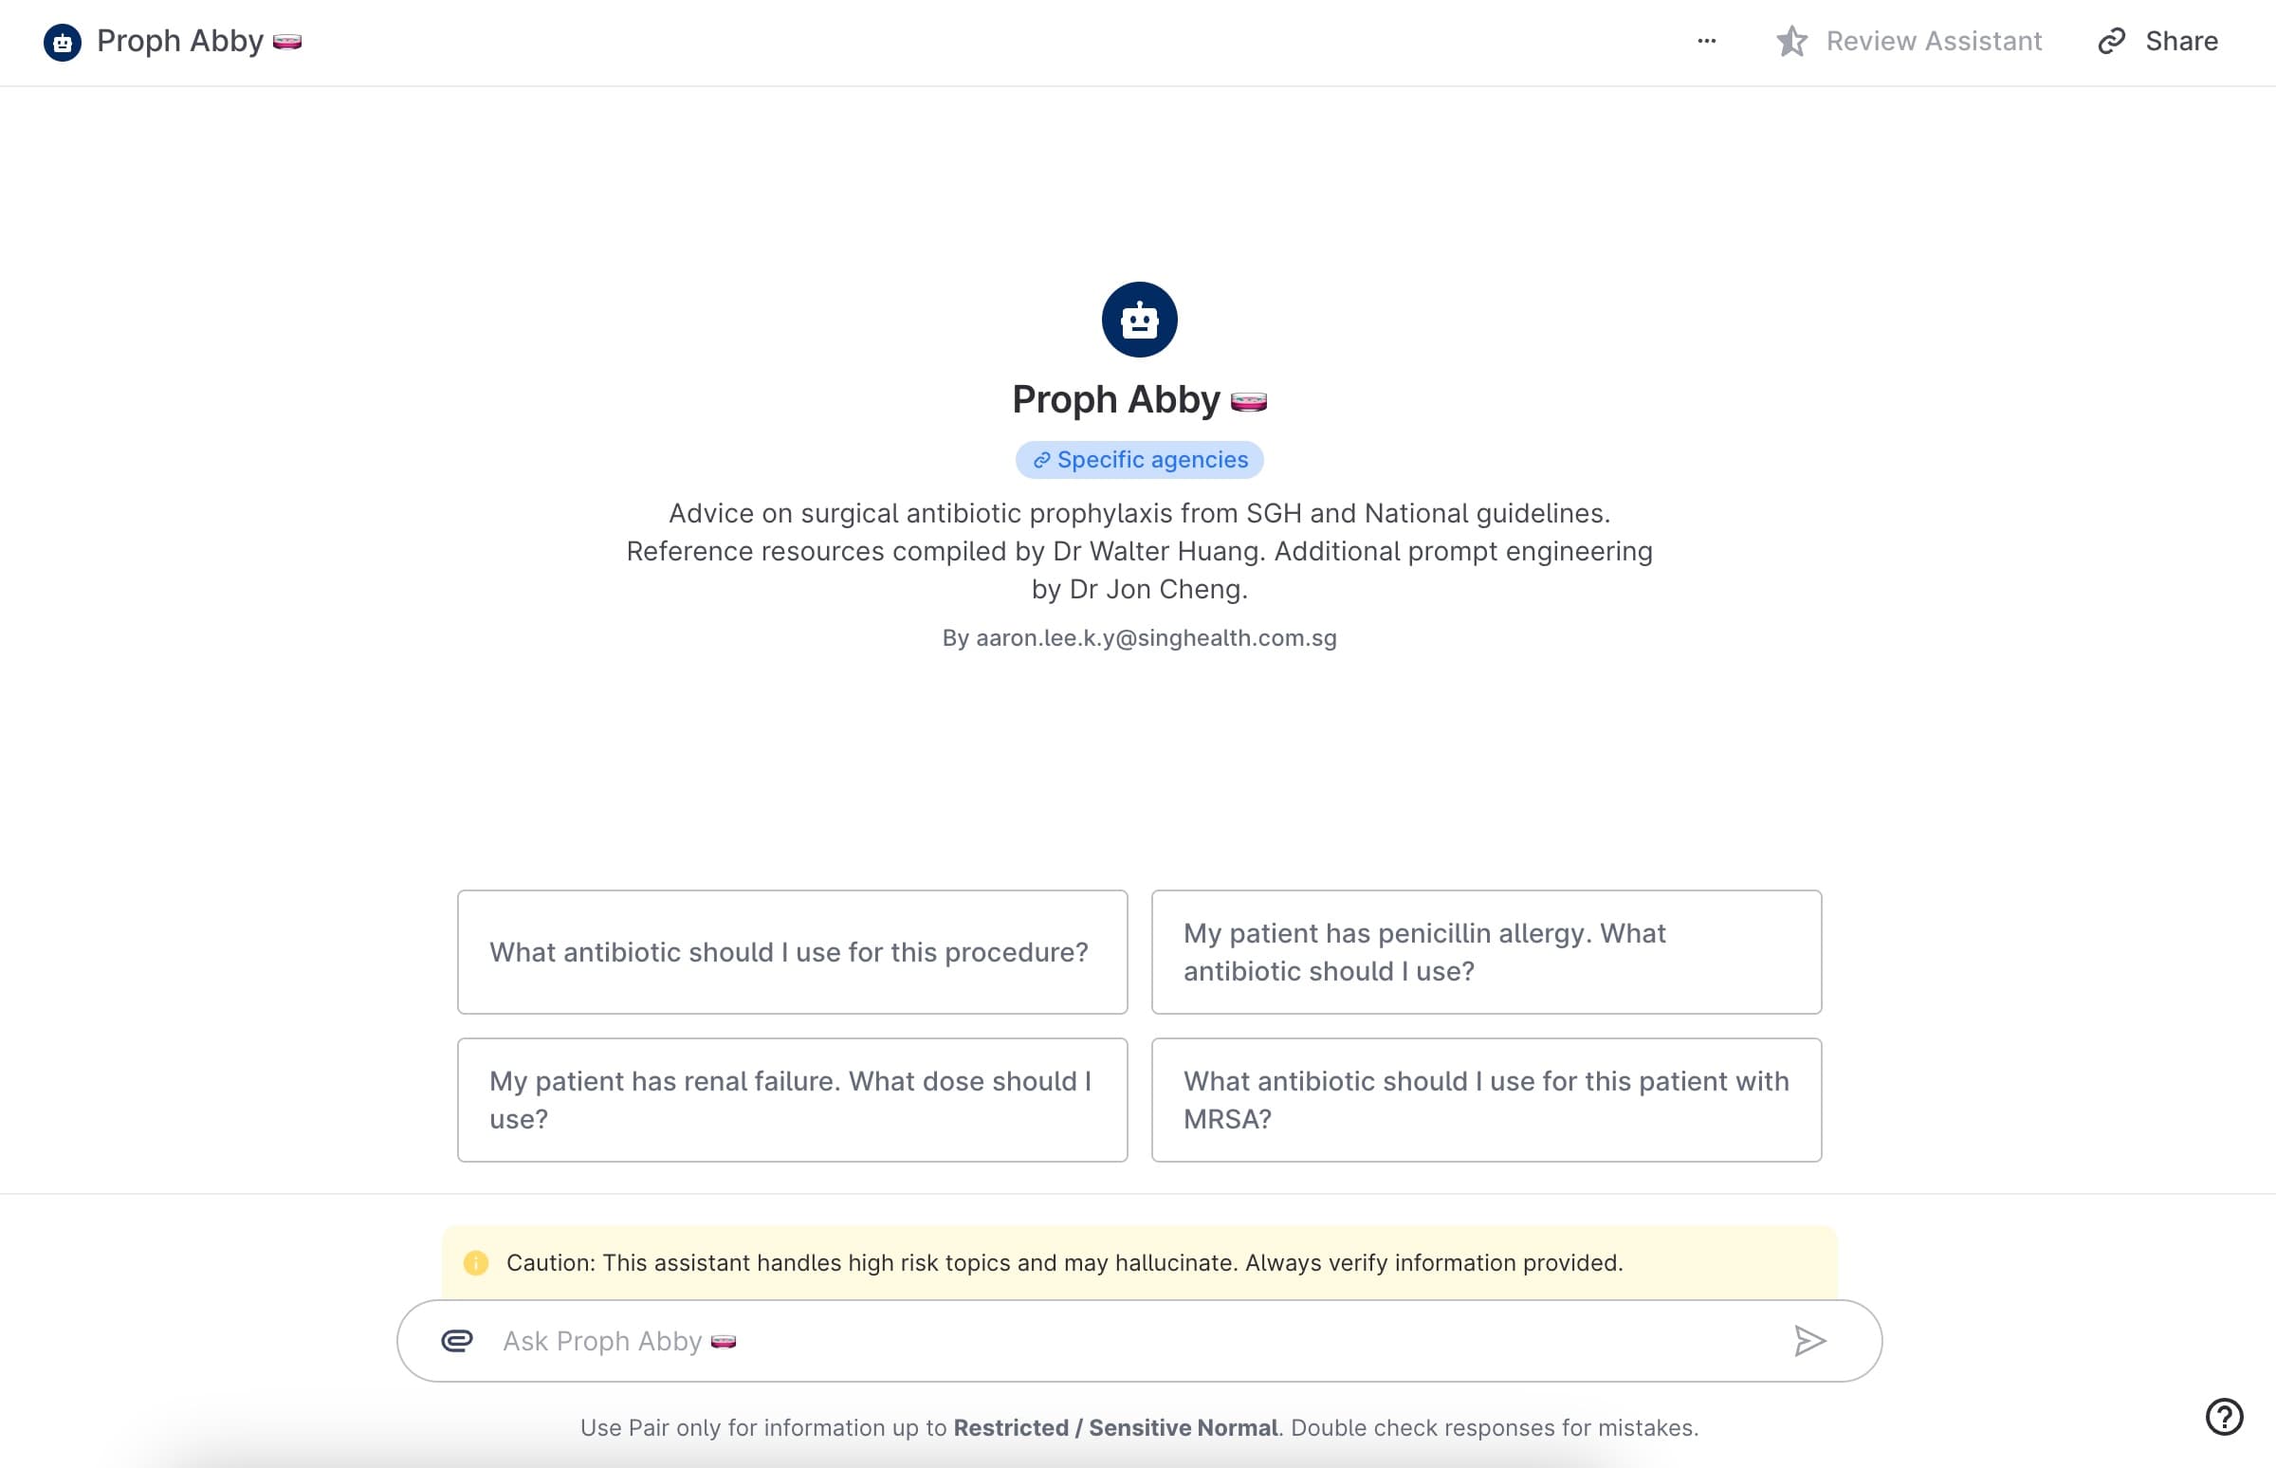Image resolution: width=2276 pixels, height=1468 pixels.
Task: Click the link icon inside Specific agencies chip
Action: [1041, 458]
